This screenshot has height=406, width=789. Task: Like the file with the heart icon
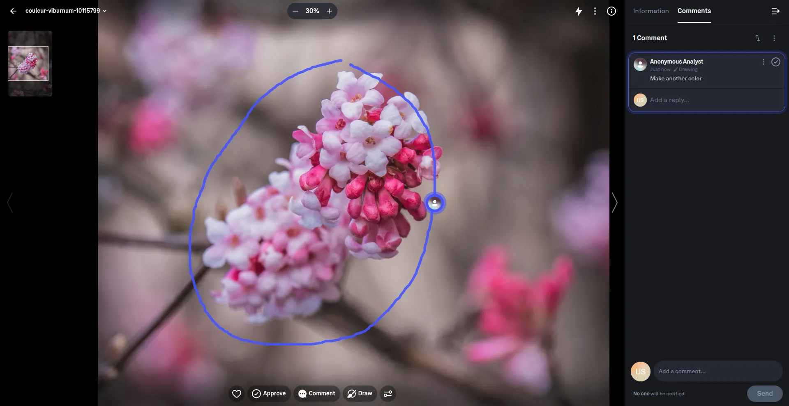(x=236, y=393)
